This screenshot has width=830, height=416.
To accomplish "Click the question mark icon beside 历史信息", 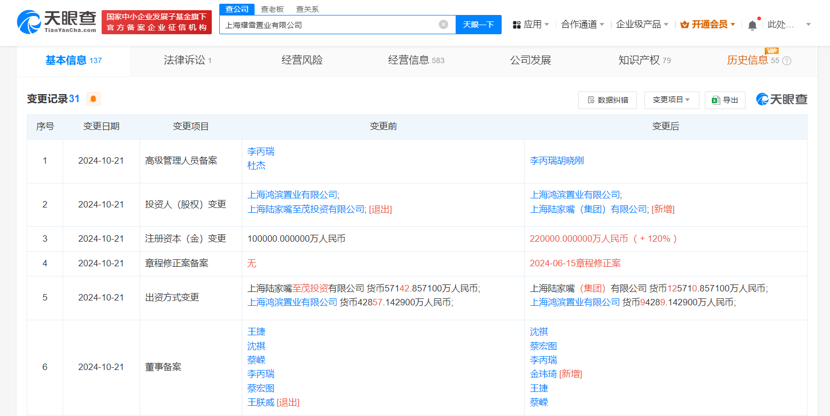I will (786, 60).
